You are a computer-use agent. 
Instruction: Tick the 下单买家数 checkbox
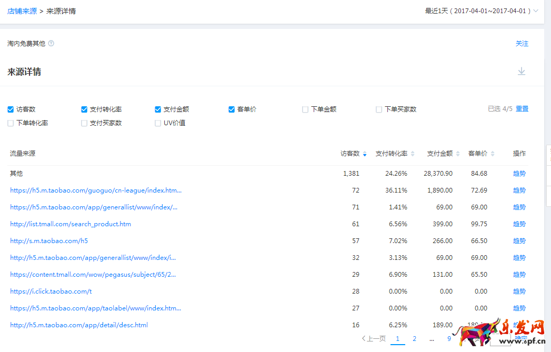(x=379, y=109)
